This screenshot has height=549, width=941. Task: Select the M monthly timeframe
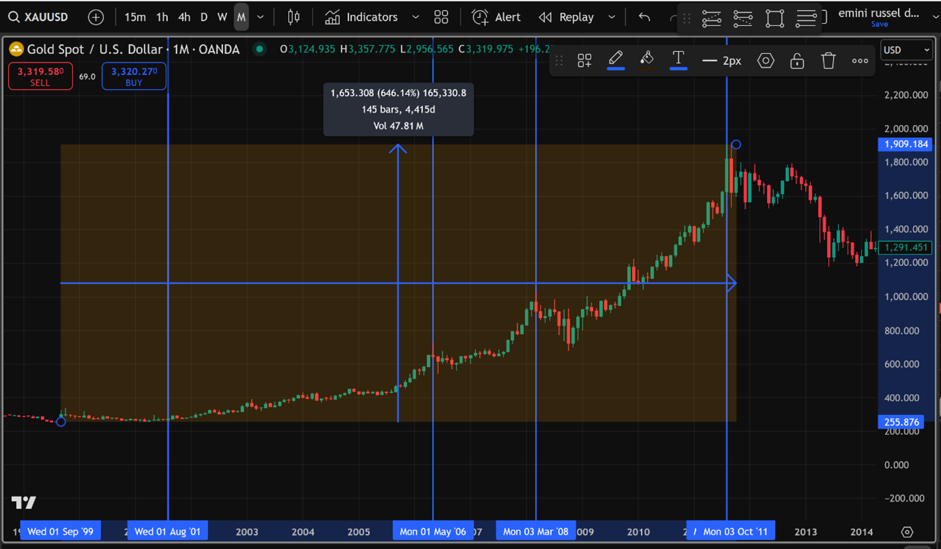(241, 17)
